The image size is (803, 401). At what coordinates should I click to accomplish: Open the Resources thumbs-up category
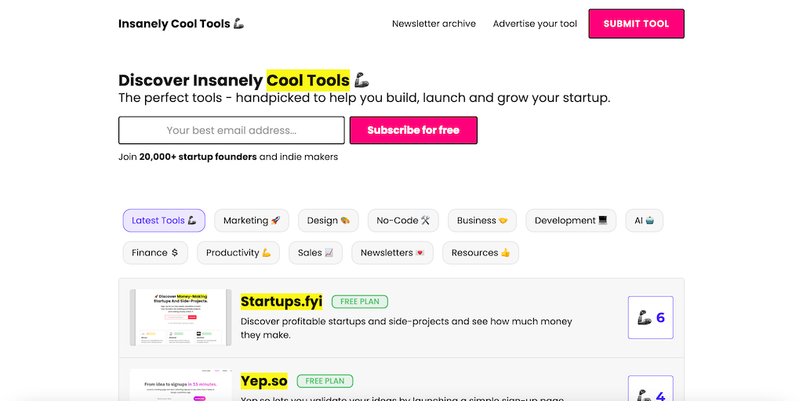(x=481, y=253)
